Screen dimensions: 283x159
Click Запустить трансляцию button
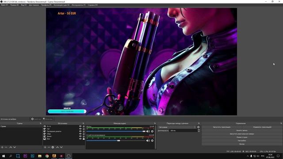point(222,127)
